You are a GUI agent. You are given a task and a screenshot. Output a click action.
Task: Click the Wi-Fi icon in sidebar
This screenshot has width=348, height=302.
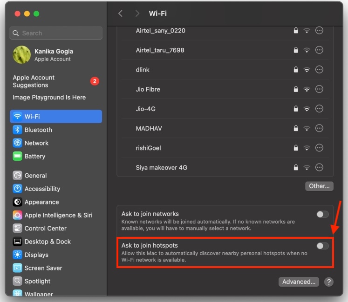coord(17,117)
